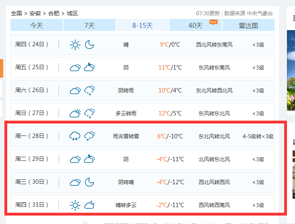Click the 西风转西南风 wind text

tap(214, 205)
